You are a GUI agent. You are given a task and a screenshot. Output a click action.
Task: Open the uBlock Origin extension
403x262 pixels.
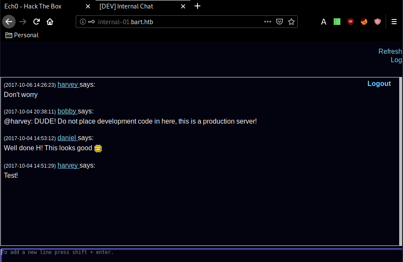(x=350, y=22)
